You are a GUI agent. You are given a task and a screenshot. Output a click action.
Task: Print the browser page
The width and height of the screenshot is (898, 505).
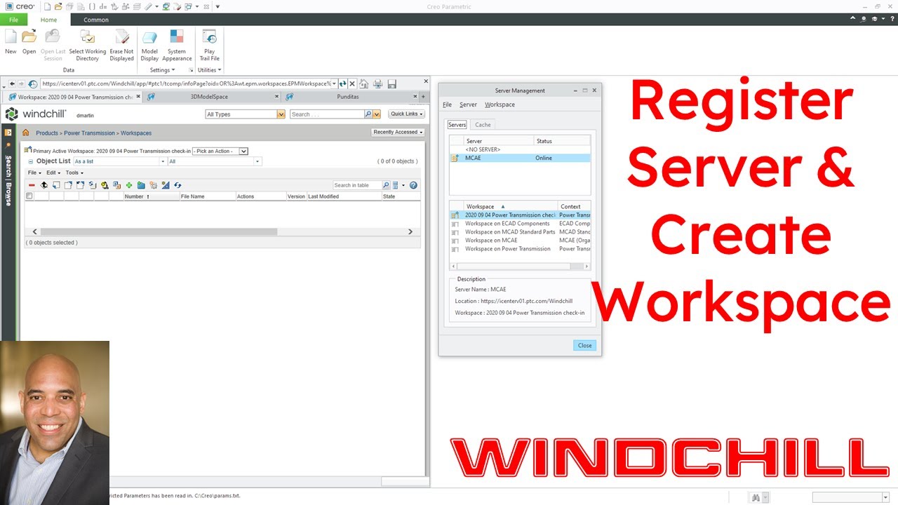pyautogui.click(x=378, y=83)
